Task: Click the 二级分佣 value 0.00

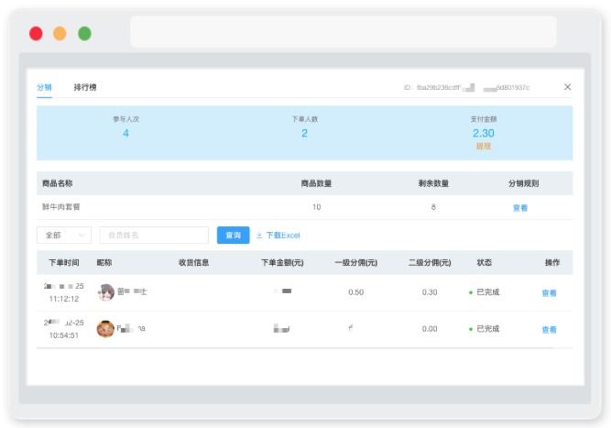Action: [x=430, y=329]
